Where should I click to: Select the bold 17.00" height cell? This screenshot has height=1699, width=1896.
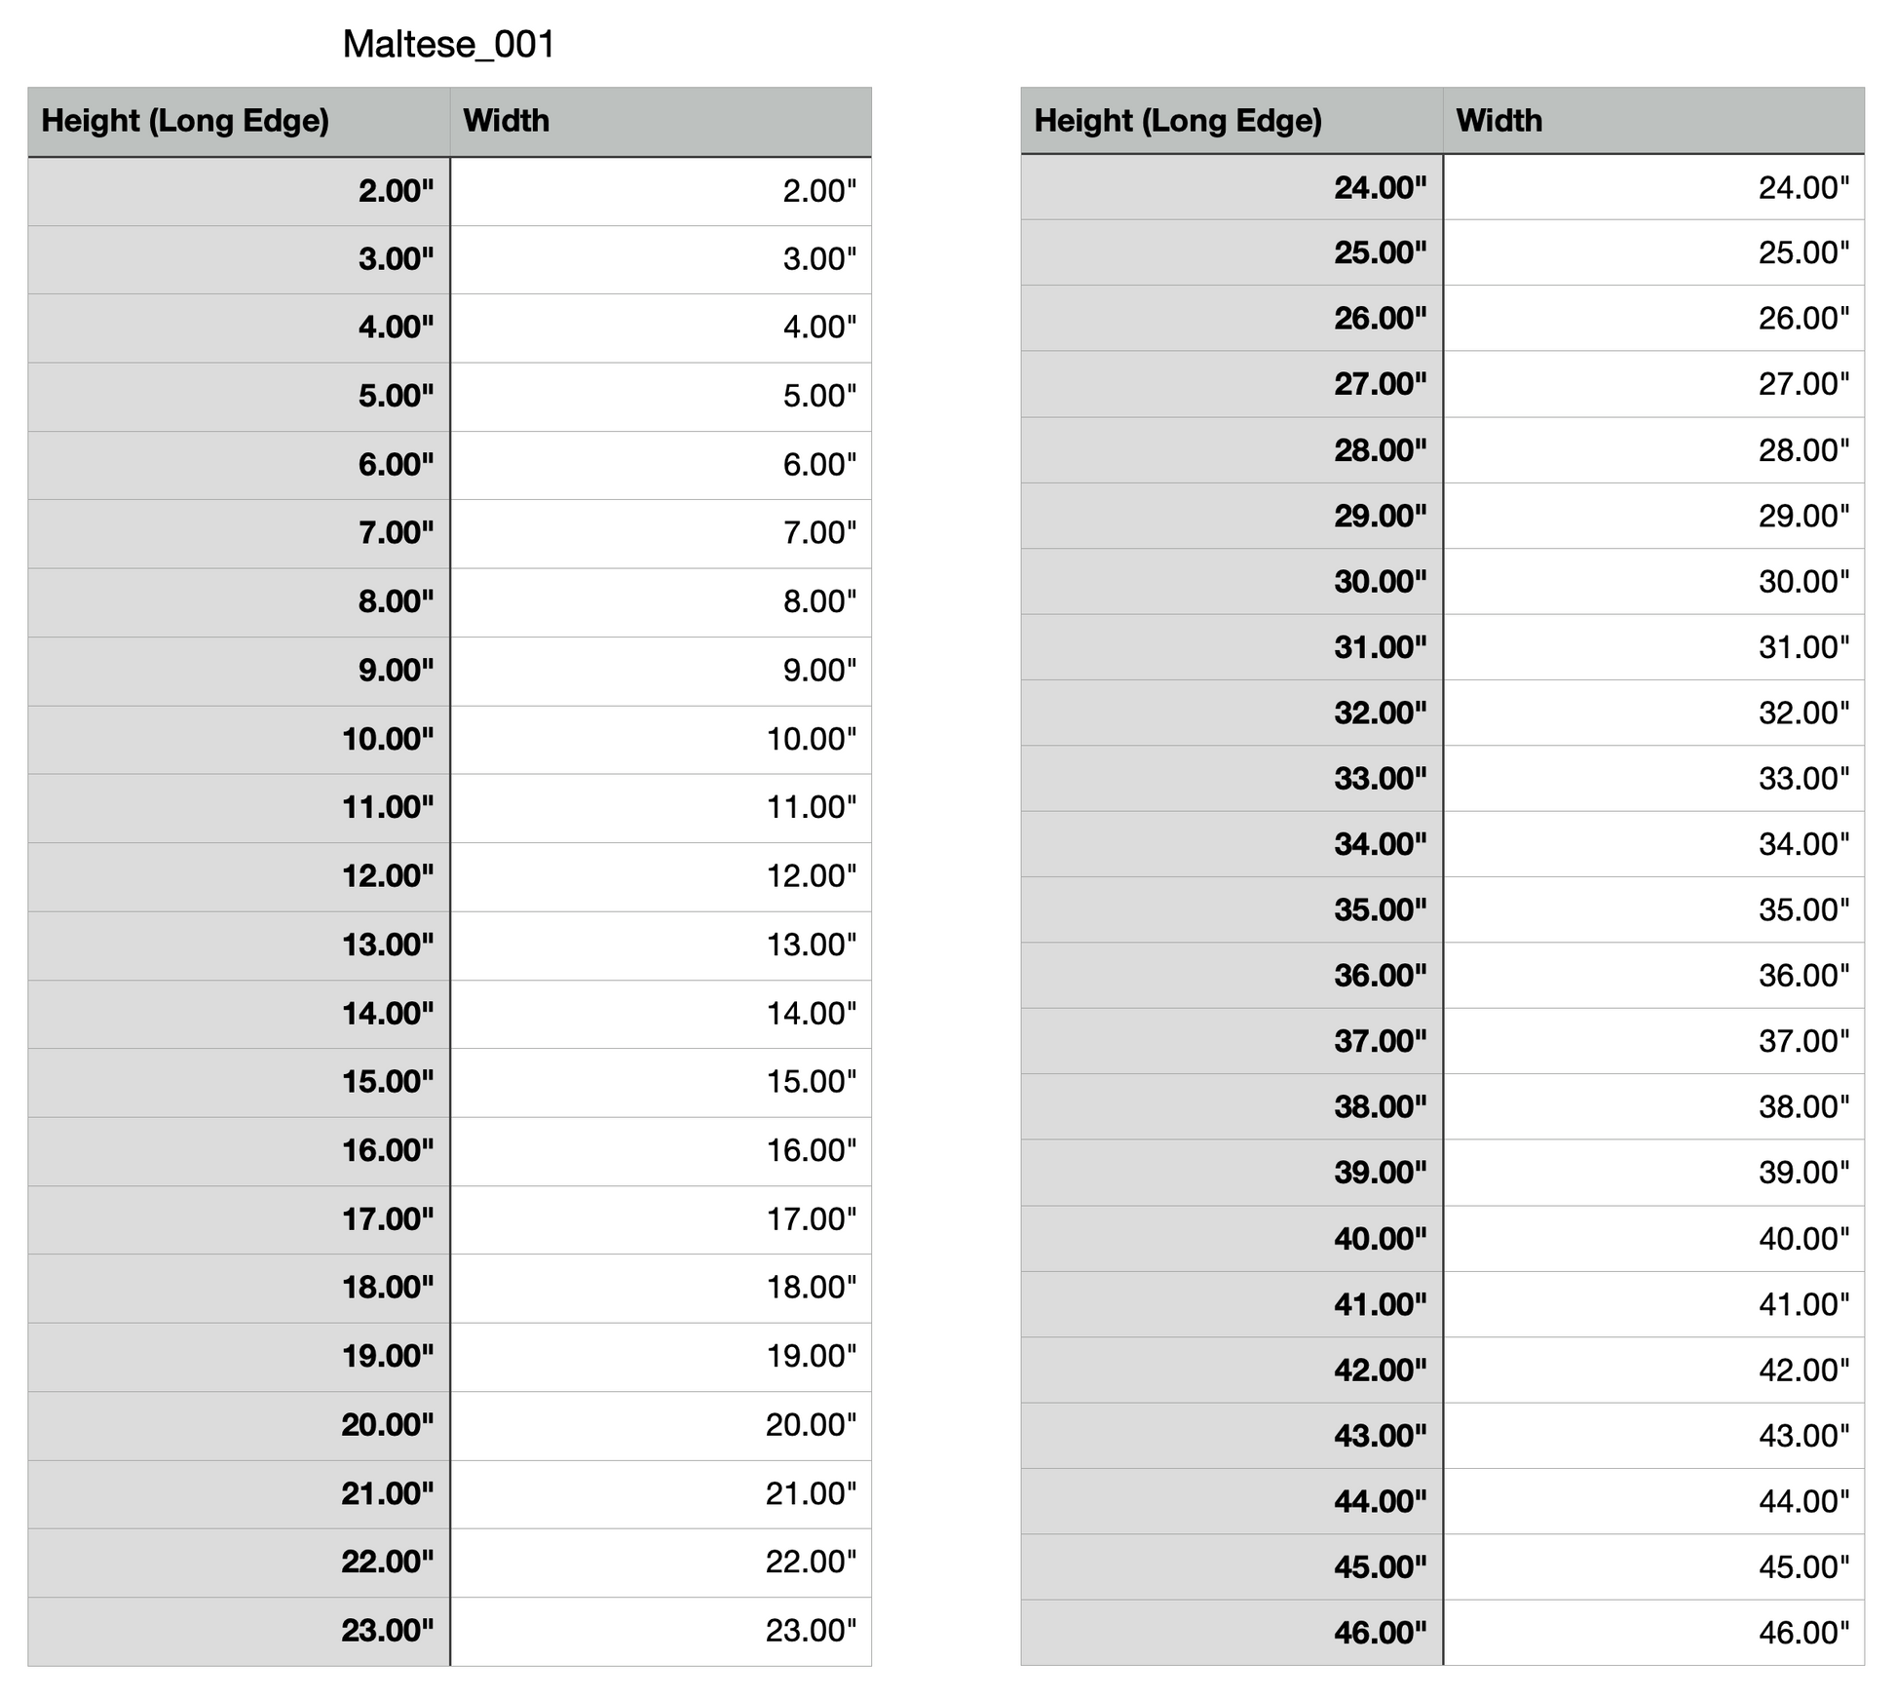[388, 1219]
